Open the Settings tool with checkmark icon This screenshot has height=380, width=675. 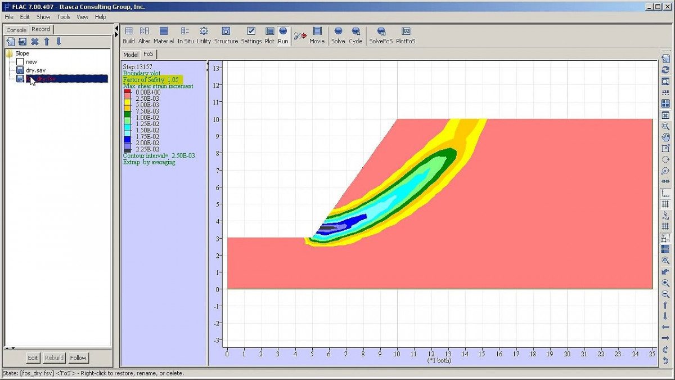point(251,35)
